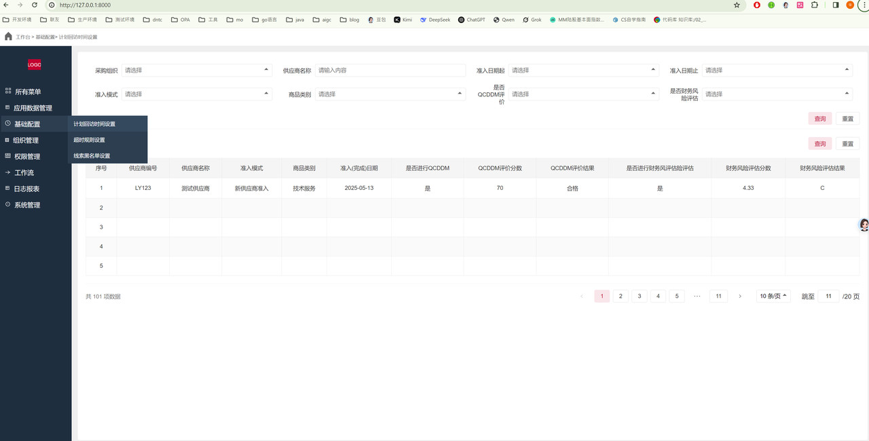Open the Kimi bookmark
Screen dimensions: 869x441
pyautogui.click(x=403, y=20)
